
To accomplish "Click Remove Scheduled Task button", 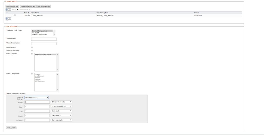I will point(28,6).
